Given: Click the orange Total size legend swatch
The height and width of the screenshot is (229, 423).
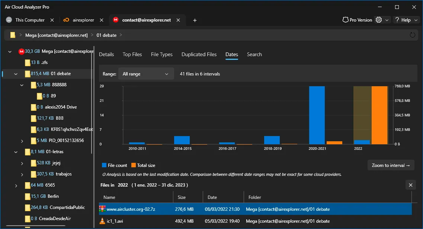Looking at the screenshot, I should pos(134,165).
